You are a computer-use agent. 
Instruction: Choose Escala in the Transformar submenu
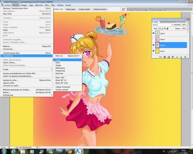(x=67, y=60)
